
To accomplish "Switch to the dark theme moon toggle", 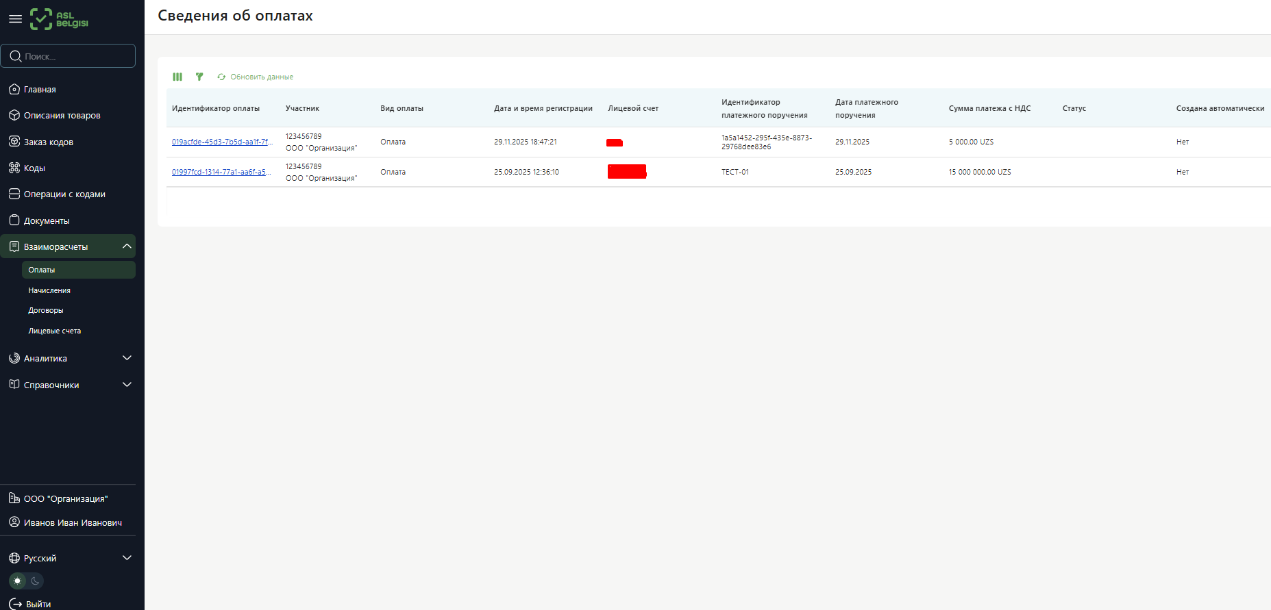I will click(x=35, y=581).
